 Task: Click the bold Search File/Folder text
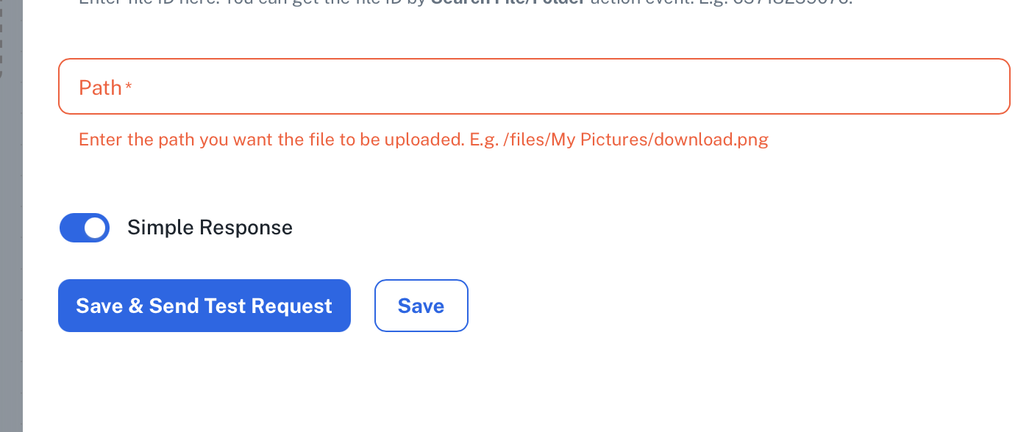pyautogui.click(x=508, y=2)
